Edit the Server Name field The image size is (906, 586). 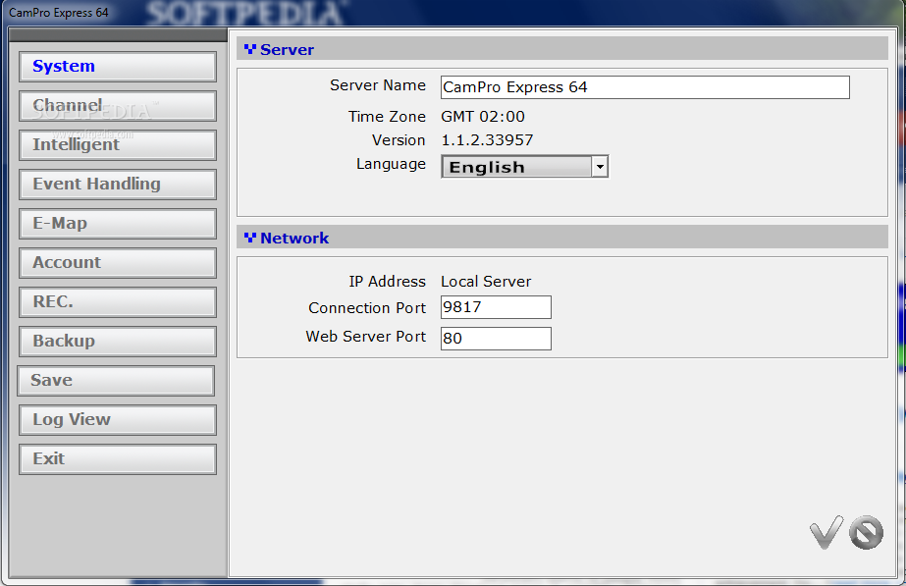tap(645, 87)
